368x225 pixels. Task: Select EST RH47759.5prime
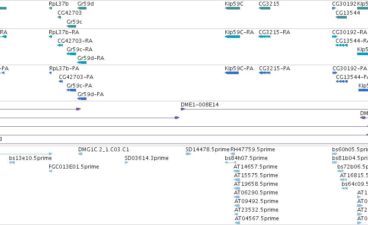253,150
